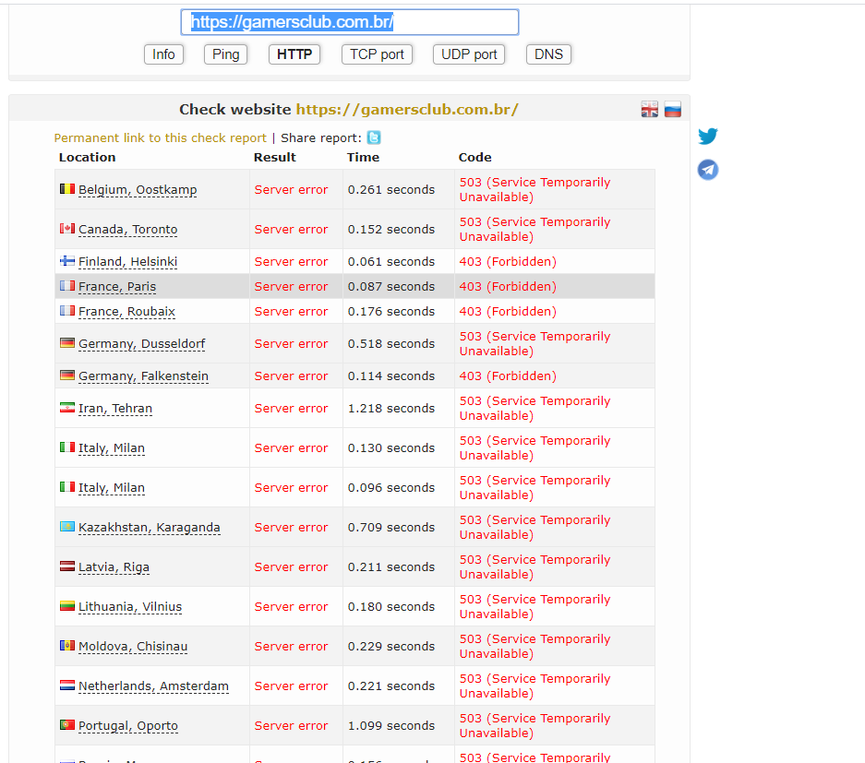Click the France Roubaix flag icon
The image size is (865, 763).
pyautogui.click(x=67, y=311)
